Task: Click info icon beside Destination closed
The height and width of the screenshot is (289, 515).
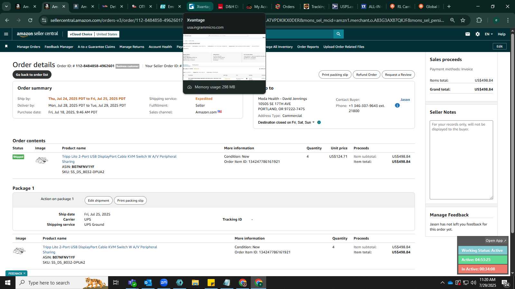Action: [x=319, y=122]
